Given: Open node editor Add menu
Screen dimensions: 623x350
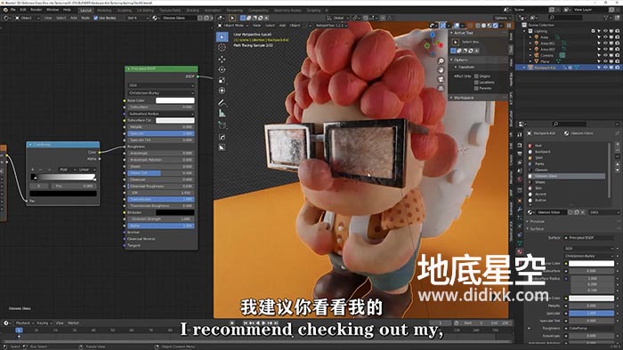Looking at the screenshot, I should point(74,18).
